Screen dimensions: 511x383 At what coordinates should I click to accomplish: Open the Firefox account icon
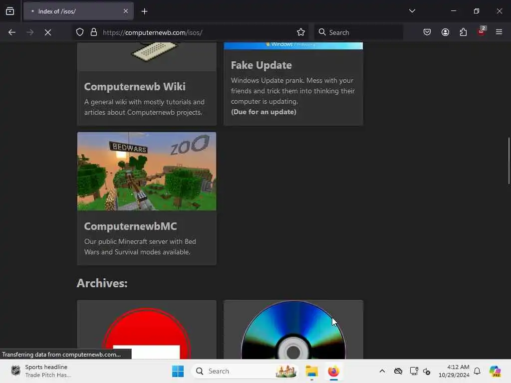[445, 32]
